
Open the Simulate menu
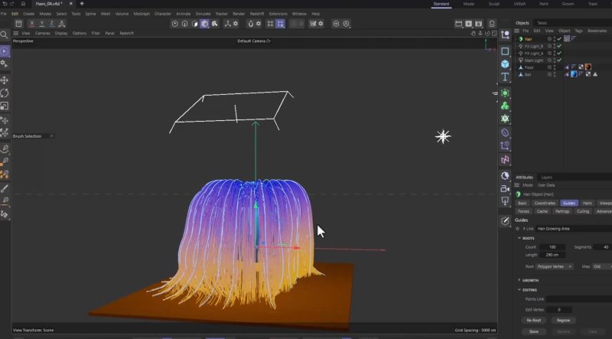tap(203, 14)
